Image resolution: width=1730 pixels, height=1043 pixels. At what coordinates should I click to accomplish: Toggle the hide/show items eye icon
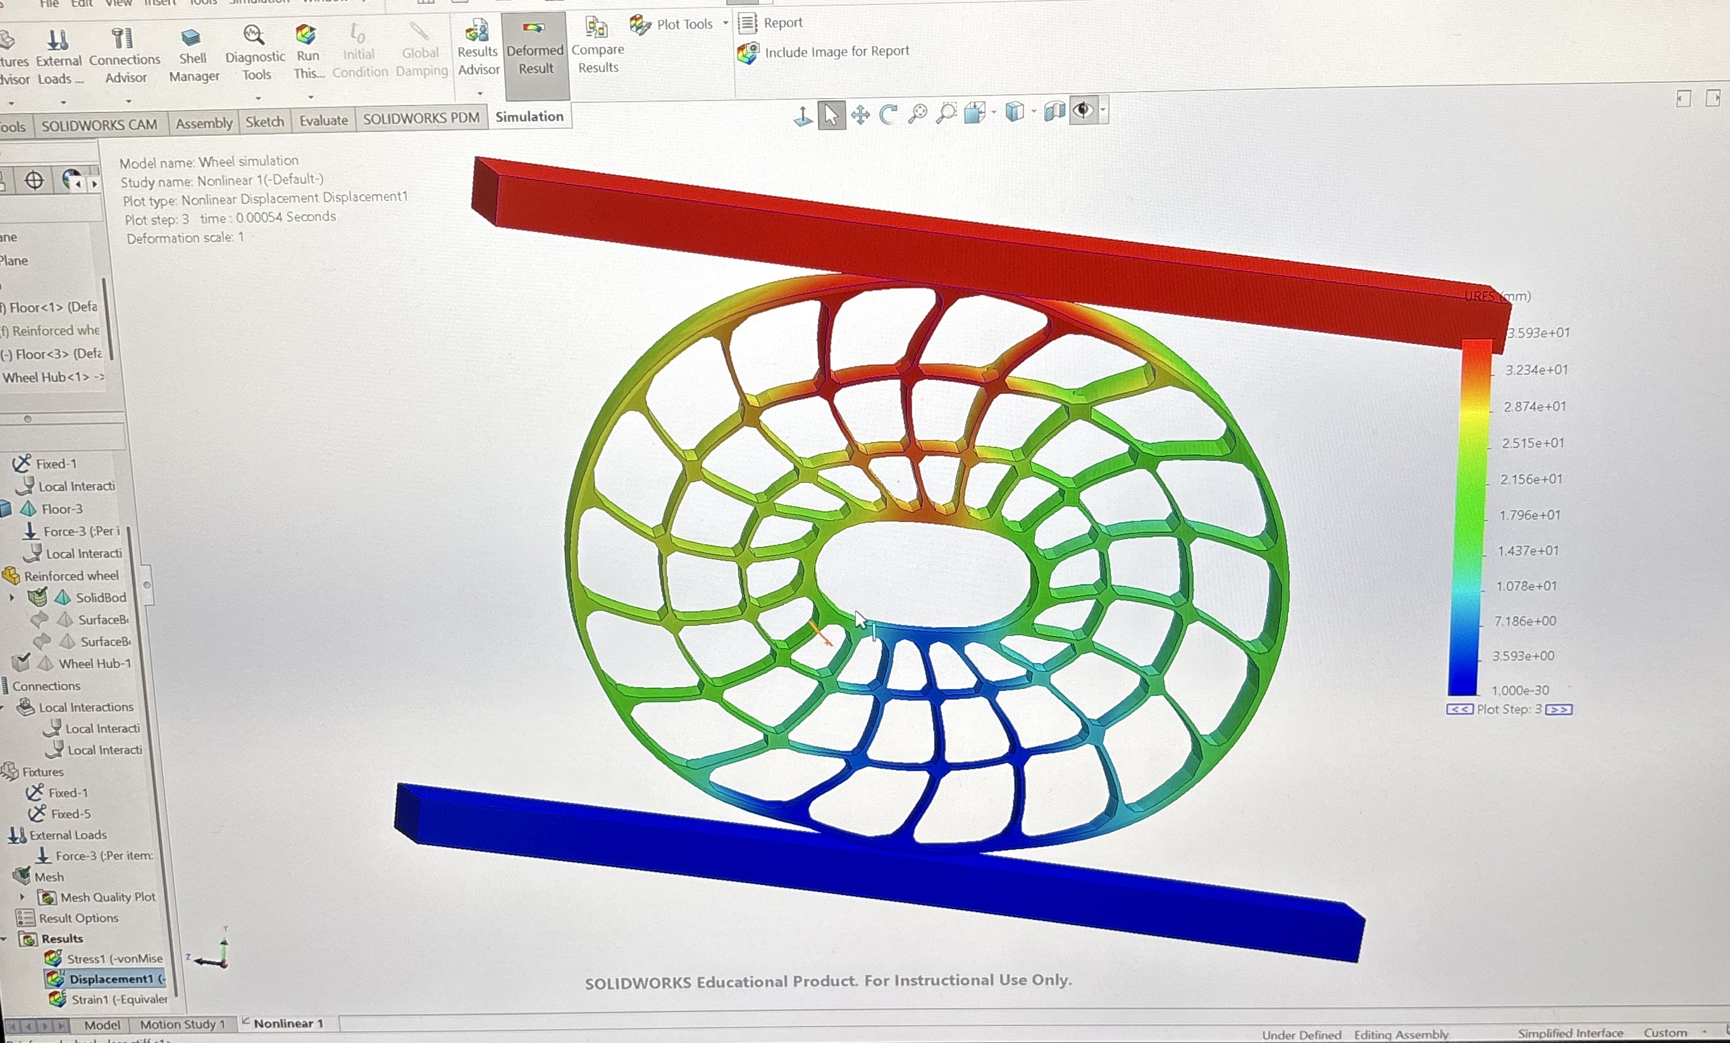[1084, 110]
